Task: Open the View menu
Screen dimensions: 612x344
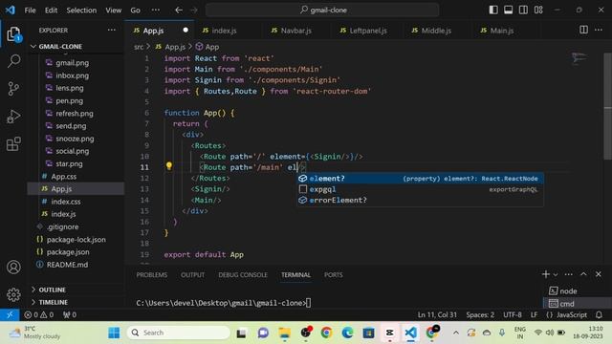Action: tap(114, 11)
